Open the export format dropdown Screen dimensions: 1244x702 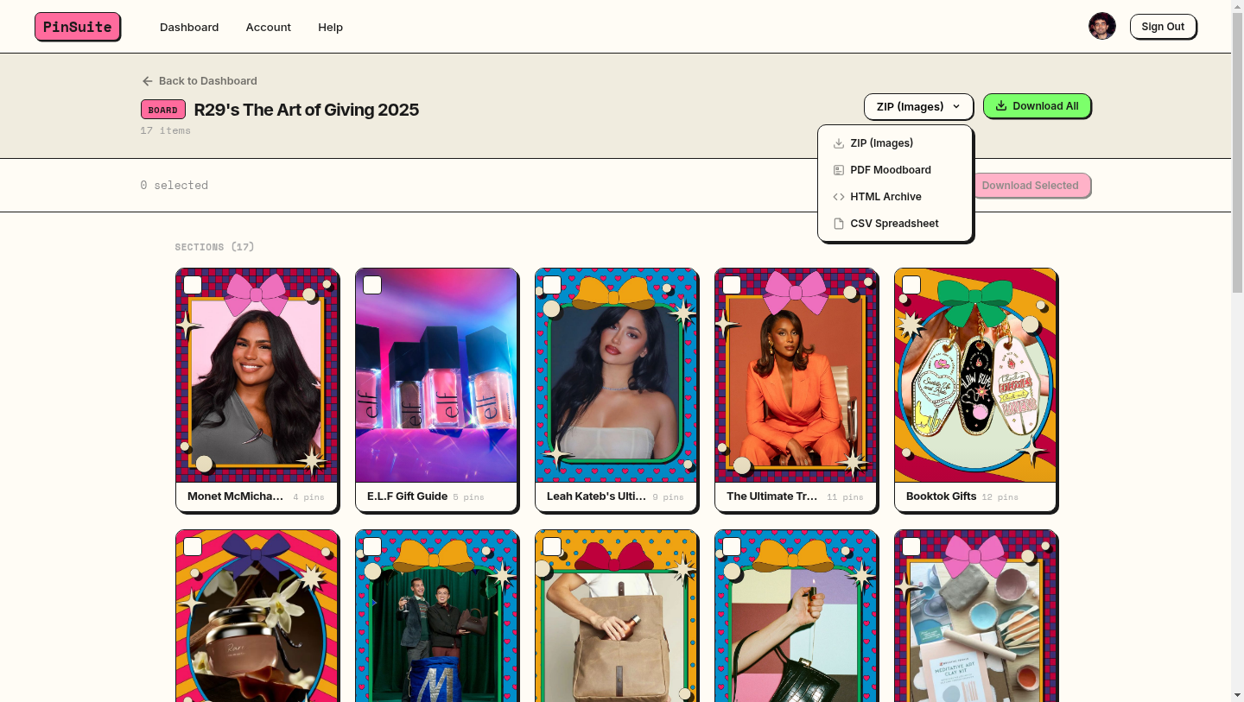[x=918, y=106]
